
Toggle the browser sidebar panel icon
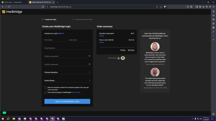click(x=196, y=7)
